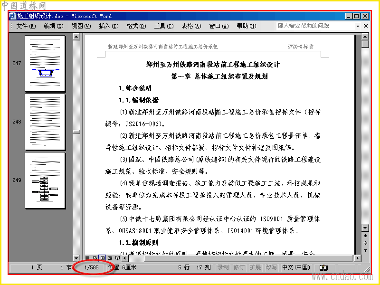Click the Previous Page double-arrow button
The image size is (380, 285).
coord(365,236)
